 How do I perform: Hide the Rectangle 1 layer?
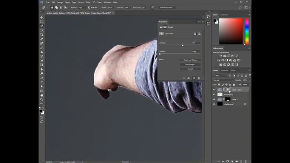pyautogui.click(x=214, y=95)
